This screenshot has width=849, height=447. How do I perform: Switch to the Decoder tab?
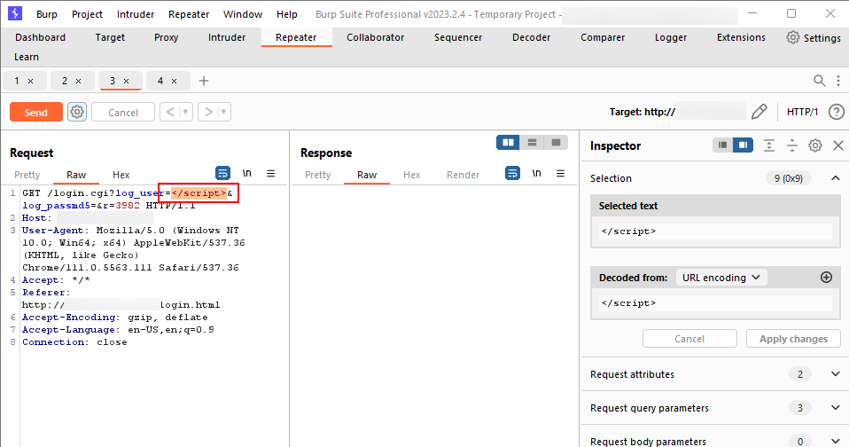click(531, 37)
